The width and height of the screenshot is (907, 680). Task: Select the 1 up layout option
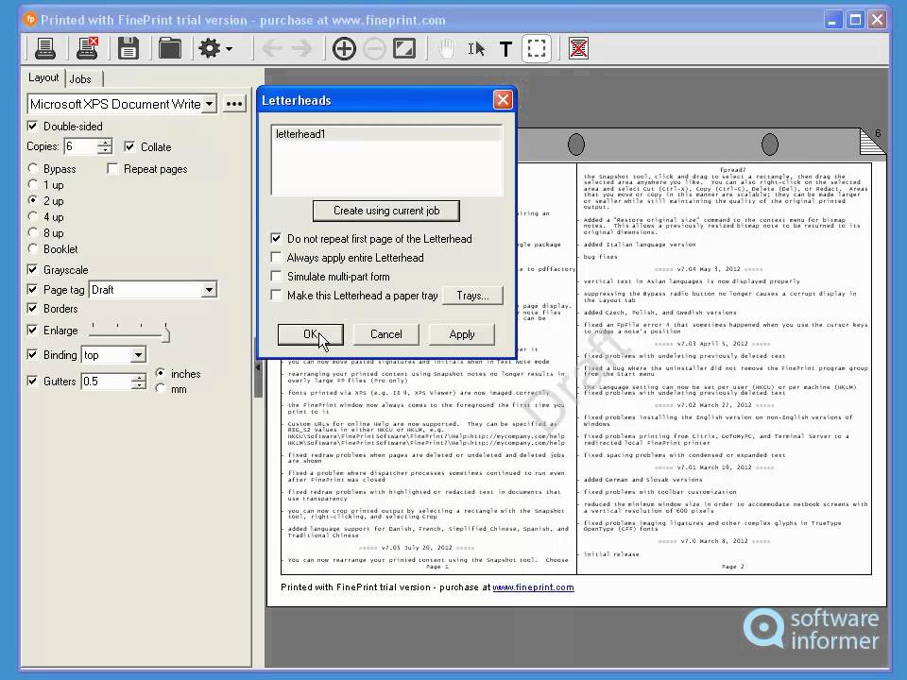point(32,184)
